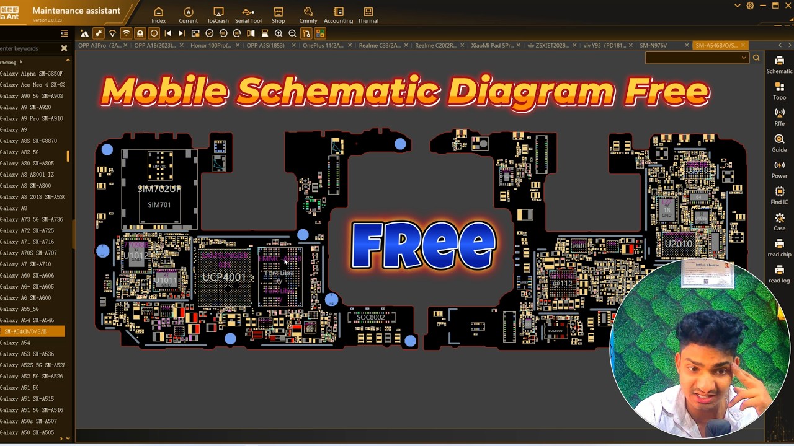Switch to the Realme C33 tab
Image resolution: width=794 pixels, height=446 pixels.
[379, 45]
